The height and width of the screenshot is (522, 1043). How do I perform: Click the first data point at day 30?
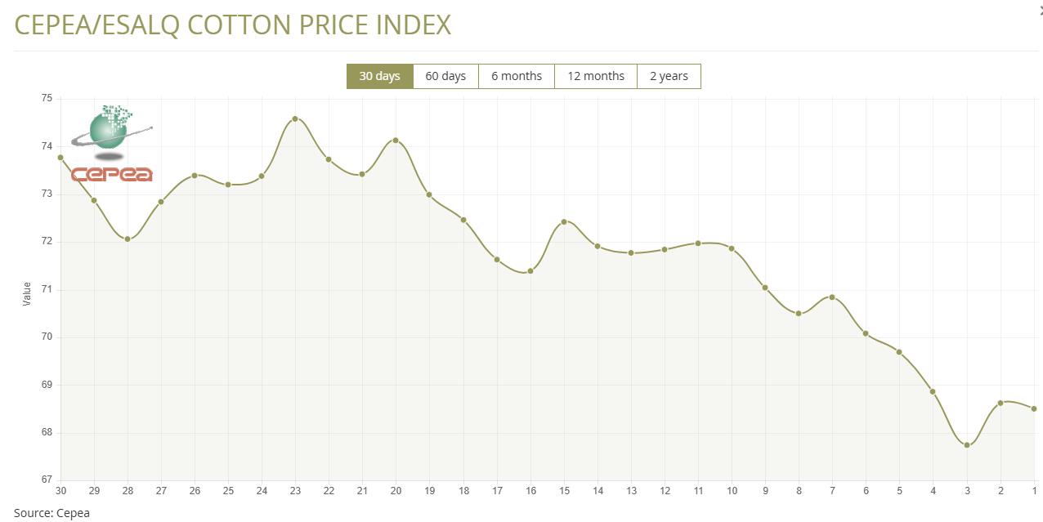(60, 158)
